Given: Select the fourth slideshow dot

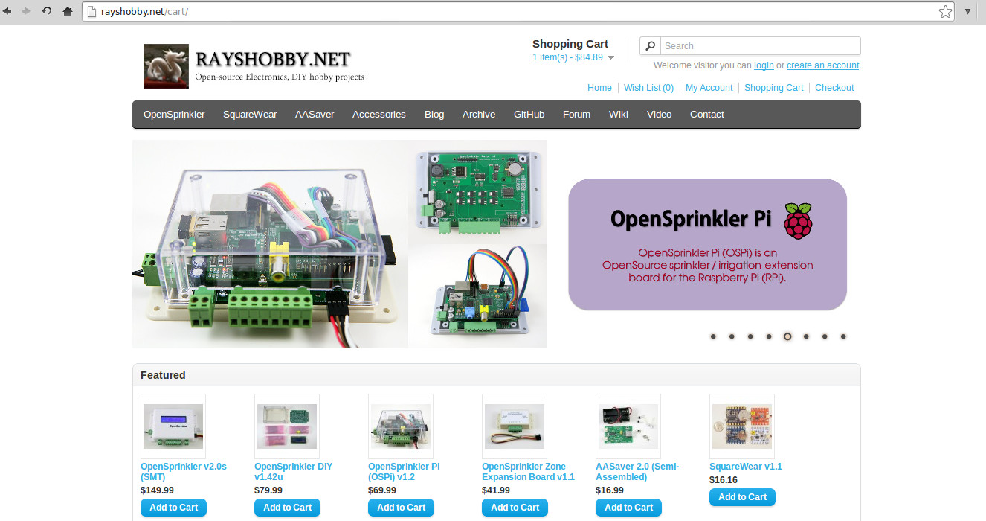Looking at the screenshot, I should (x=769, y=336).
